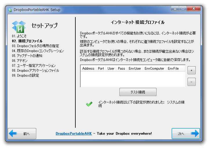Select step 05. アップデートの通知
The width and height of the screenshot is (209, 148).
[x=27, y=56]
